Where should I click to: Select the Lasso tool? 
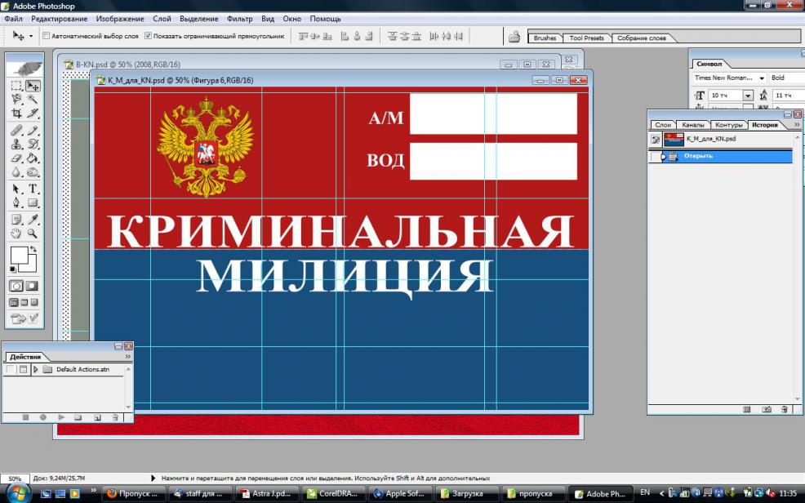tap(16, 99)
